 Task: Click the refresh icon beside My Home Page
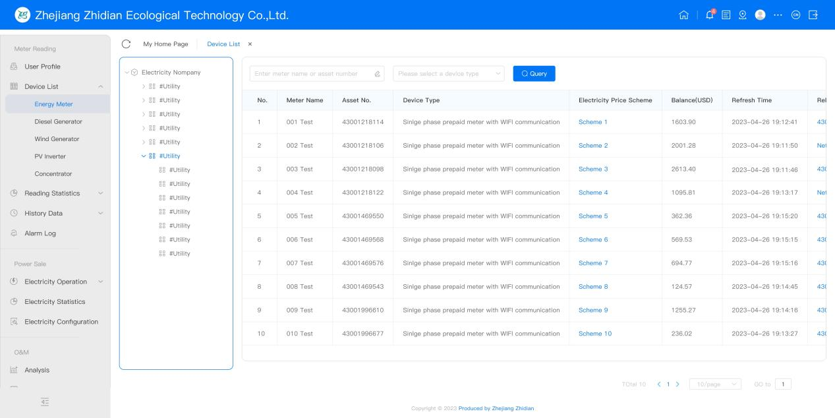click(127, 44)
